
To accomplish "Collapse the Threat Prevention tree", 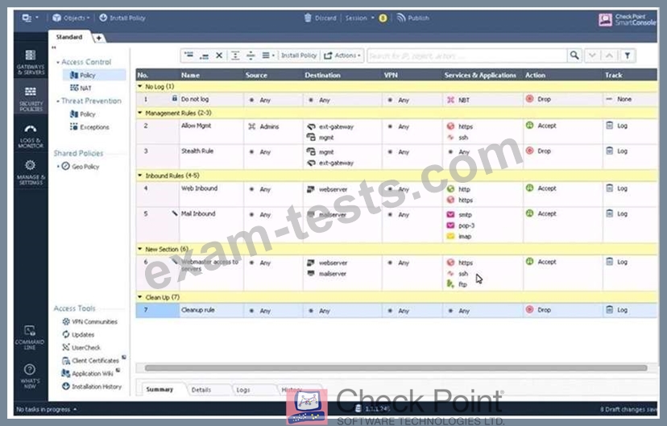I will tap(58, 101).
